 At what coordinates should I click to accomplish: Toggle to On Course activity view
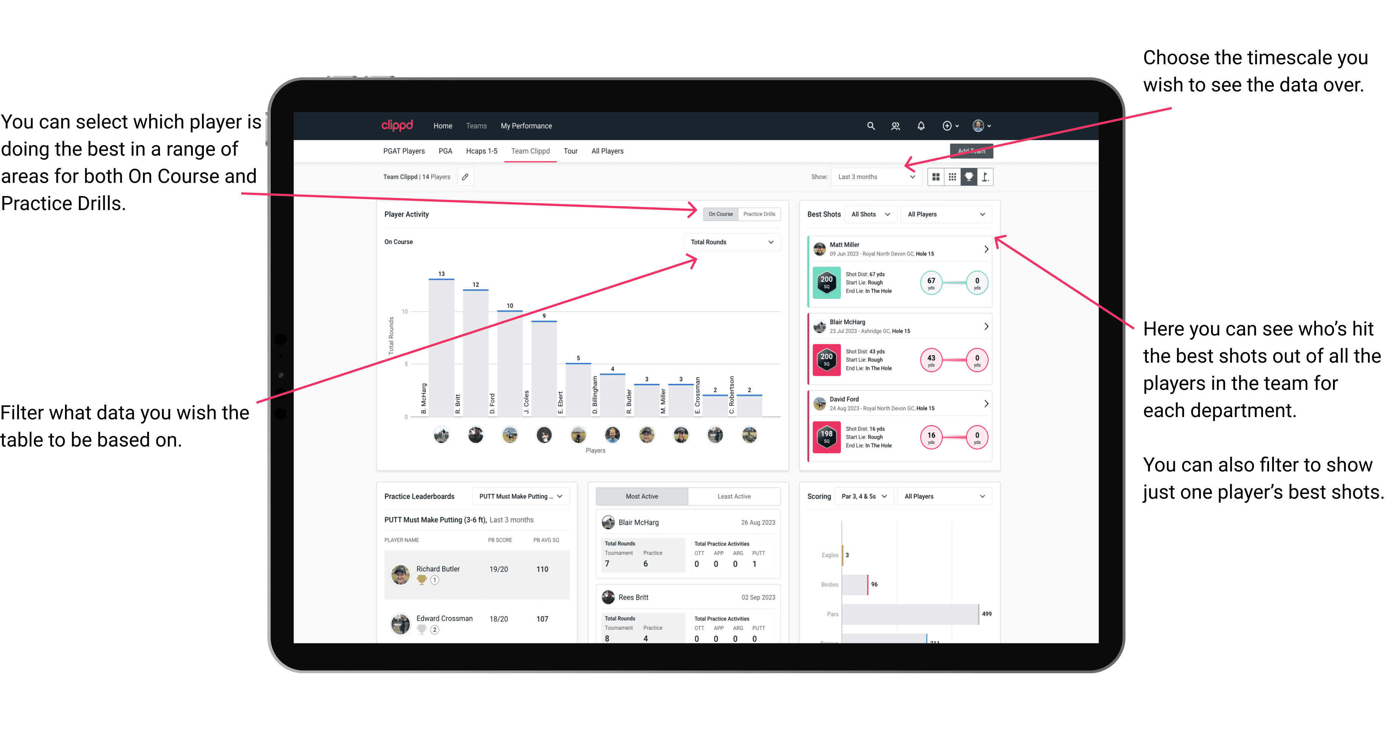pos(719,215)
